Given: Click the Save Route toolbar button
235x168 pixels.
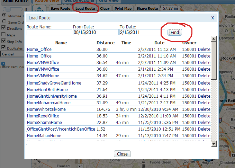Looking at the screenshot, I should pos(60,8).
